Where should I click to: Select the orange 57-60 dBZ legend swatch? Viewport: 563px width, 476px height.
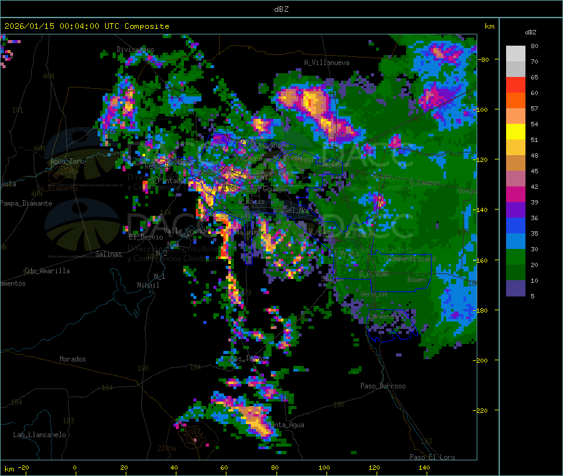click(x=515, y=101)
